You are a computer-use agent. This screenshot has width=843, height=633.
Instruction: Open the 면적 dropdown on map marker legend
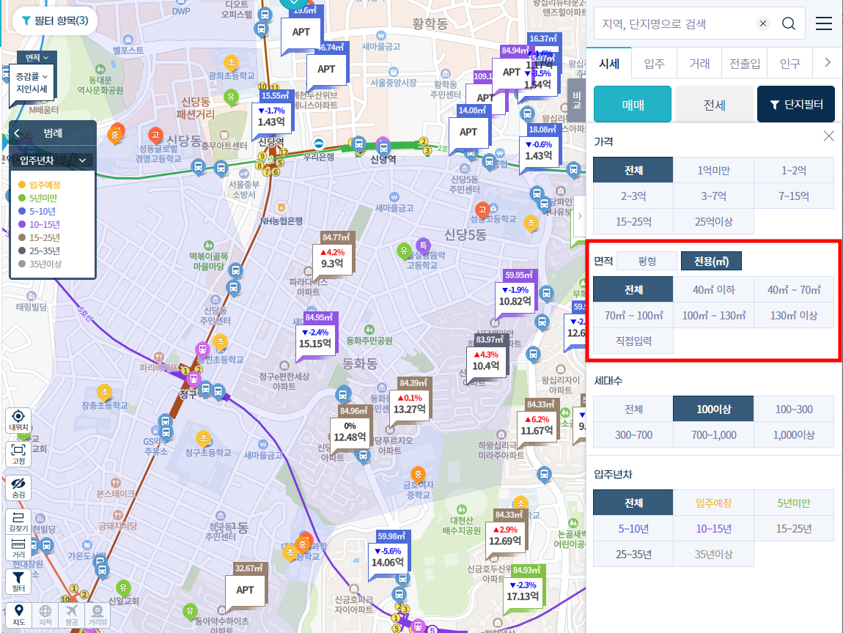(x=37, y=57)
